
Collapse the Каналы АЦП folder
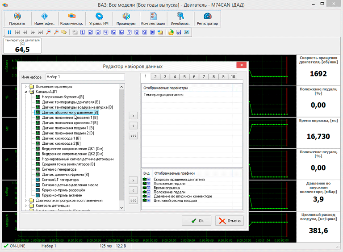(x=26, y=92)
